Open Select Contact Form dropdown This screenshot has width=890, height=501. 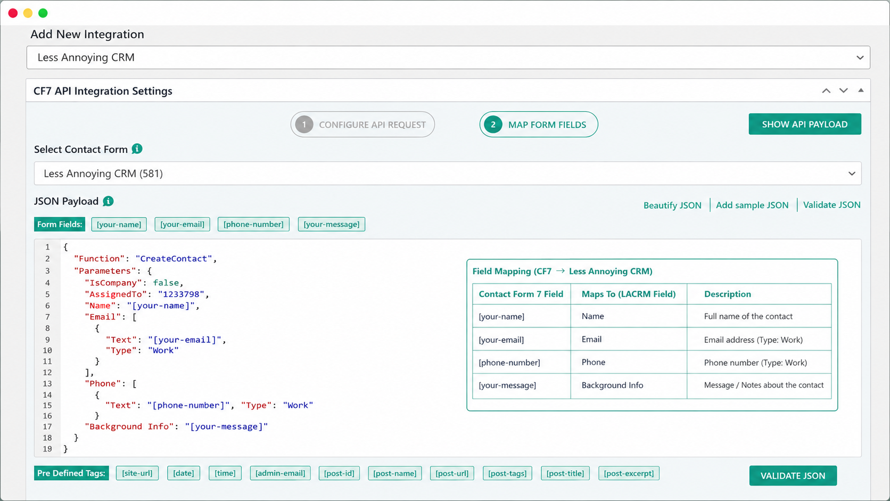[448, 174]
